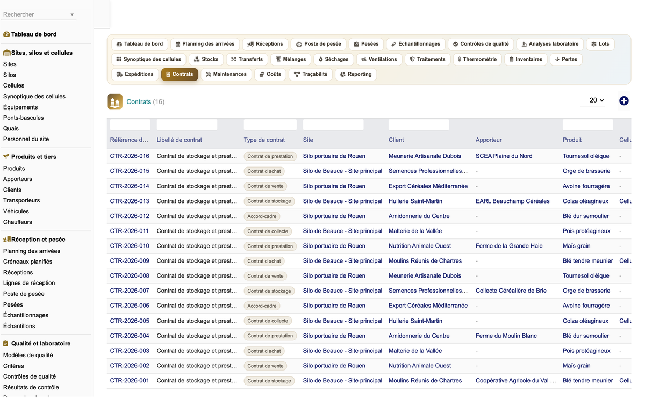Open the Pertes toolbar button
The image size is (645, 399).
pyautogui.click(x=566, y=59)
